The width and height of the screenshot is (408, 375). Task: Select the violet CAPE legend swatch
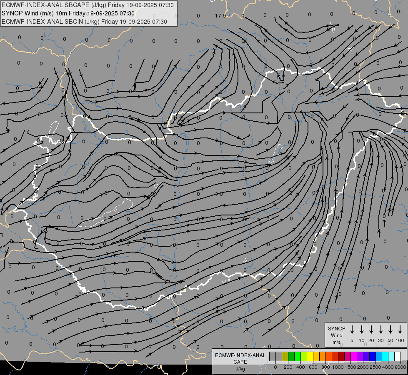pyautogui.click(x=360, y=356)
